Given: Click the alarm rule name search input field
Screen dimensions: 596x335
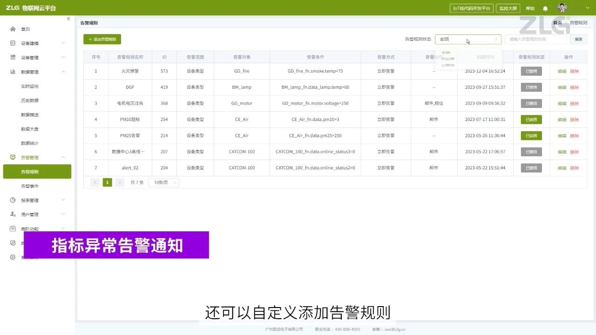Looking at the screenshot, I should pos(535,39).
